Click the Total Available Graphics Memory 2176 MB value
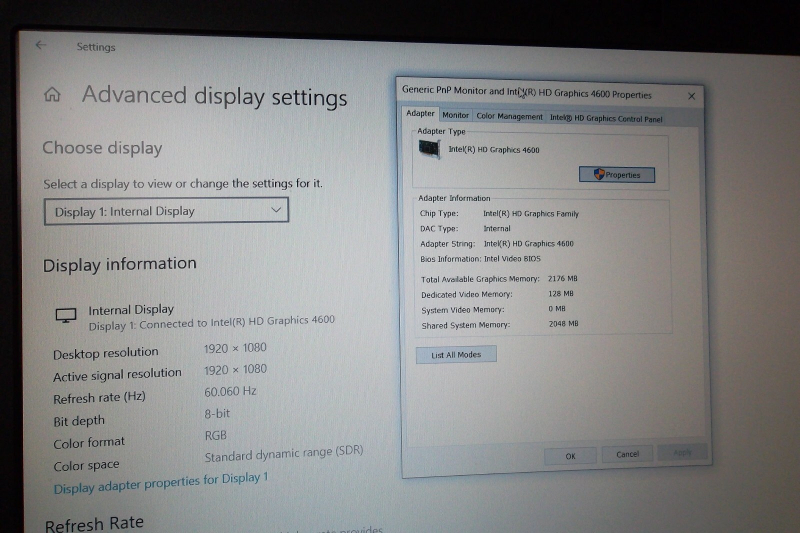800x533 pixels. [562, 278]
